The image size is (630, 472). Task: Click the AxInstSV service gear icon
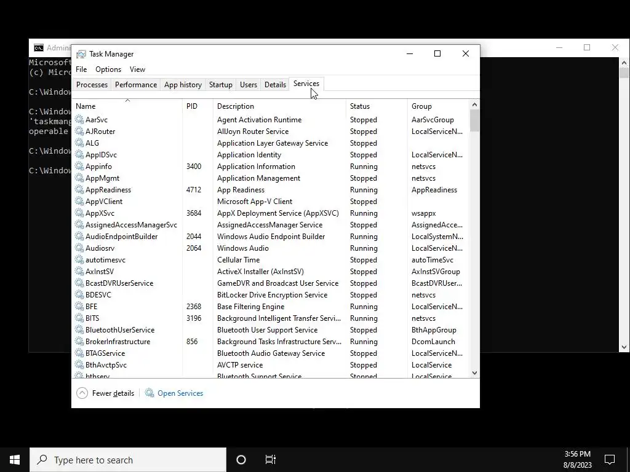pyautogui.click(x=79, y=271)
